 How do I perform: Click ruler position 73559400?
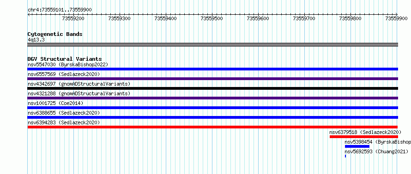pyautogui.click(x=166, y=18)
